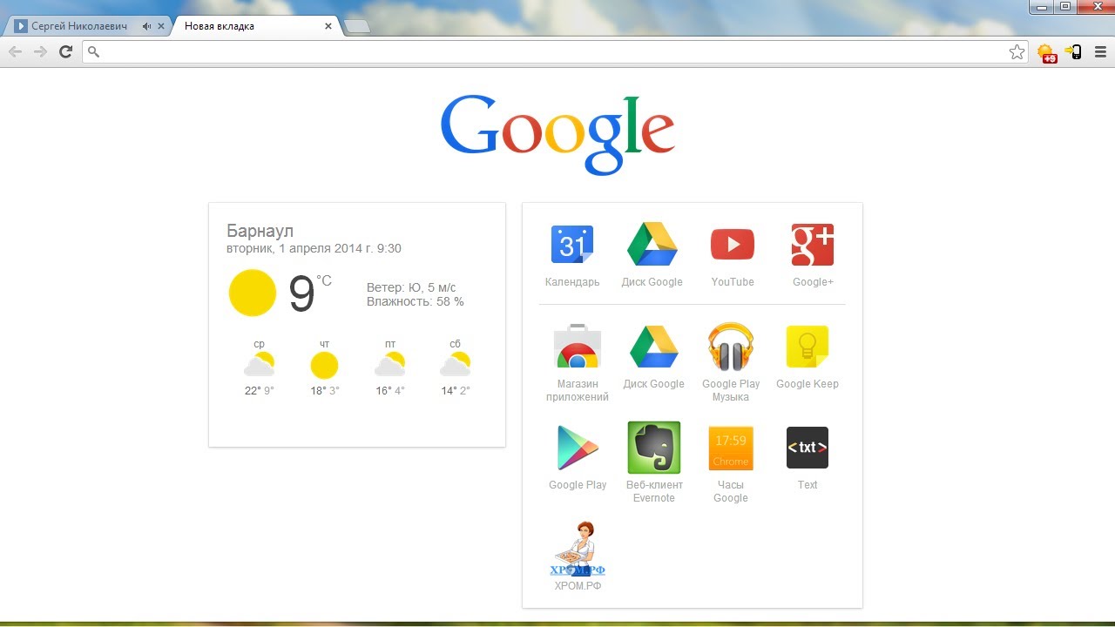This screenshot has height=627, width=1115.
Task: Open the weather extension icon in toolbar
Action: tap(1047, 53)
